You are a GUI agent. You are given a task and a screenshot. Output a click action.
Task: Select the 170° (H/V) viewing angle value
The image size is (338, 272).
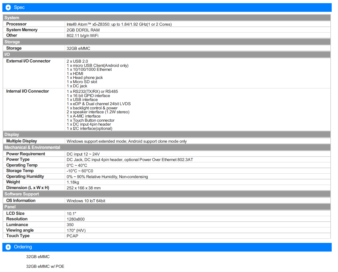(76, 231)
